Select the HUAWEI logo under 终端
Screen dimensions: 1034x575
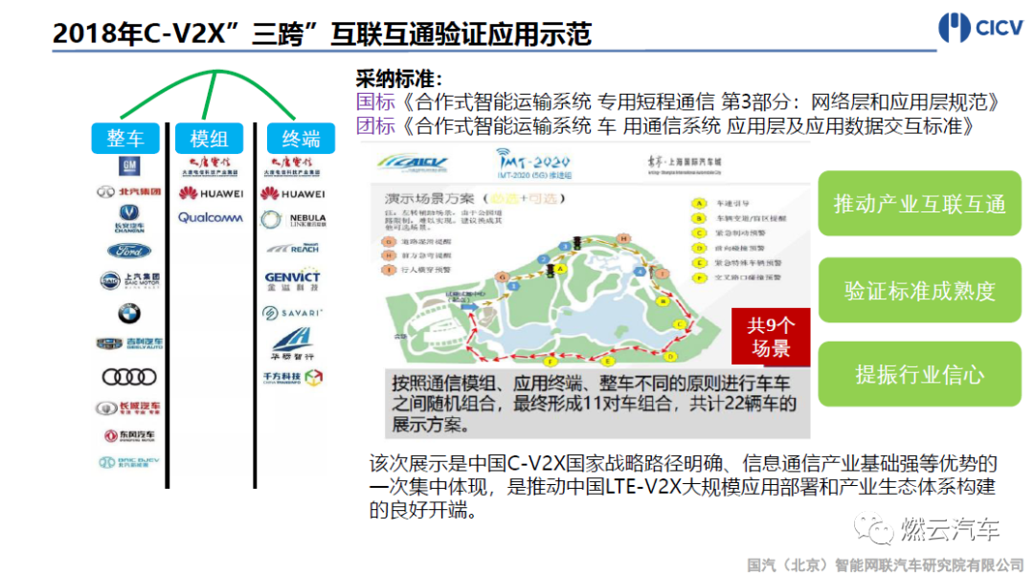(293, 193)
